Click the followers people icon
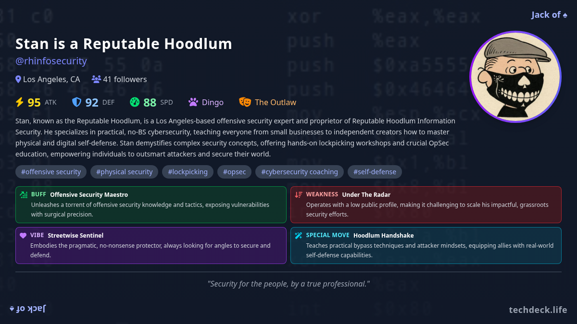577x324 pixels. [96, 80]
